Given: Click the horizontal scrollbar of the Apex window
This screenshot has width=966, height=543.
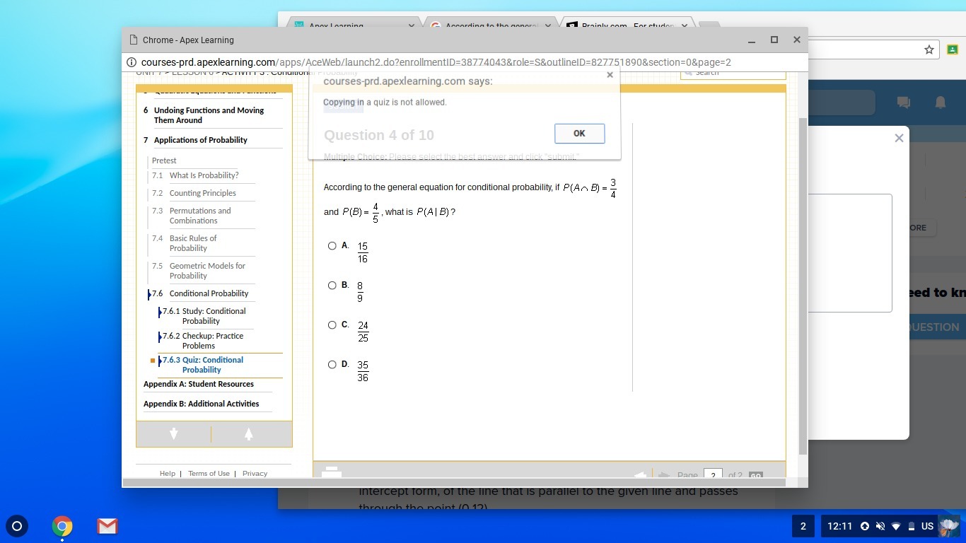Looking at the screenshot, I should [454, 482].
